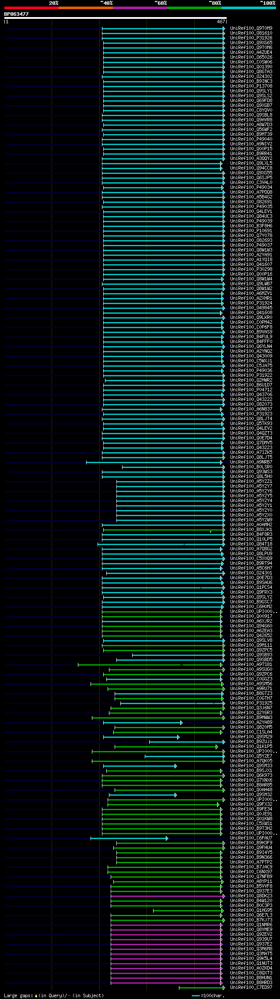
Task: Select the label UniRef100_Q84UC3
Action: point(251,216)
